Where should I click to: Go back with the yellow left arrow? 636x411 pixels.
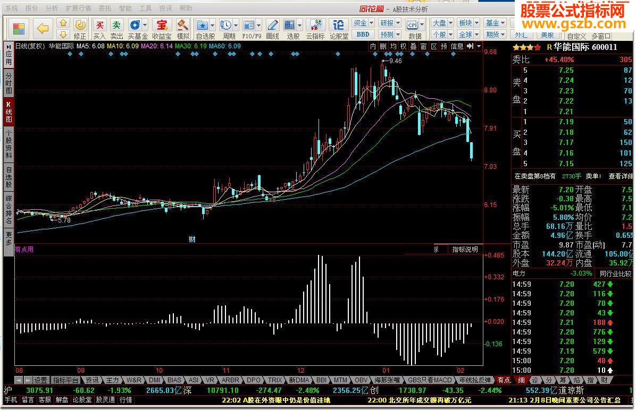click(43, 28)
